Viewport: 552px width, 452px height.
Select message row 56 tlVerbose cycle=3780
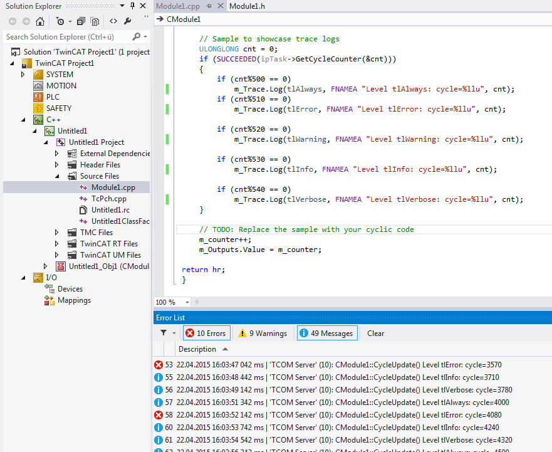pos(353,390)
